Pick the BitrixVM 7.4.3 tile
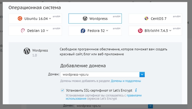Viewport: 192px width, 109px height. point(155,31)
